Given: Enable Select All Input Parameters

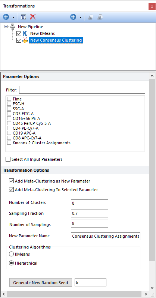Looking at the screenshot, I should pos(8,159).
